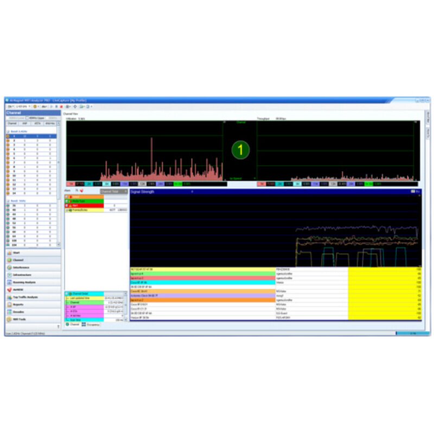The height and width of the screenshot is (434, 434).
Task: Select channel 6 in the channel list
Action: coord(31,158)
